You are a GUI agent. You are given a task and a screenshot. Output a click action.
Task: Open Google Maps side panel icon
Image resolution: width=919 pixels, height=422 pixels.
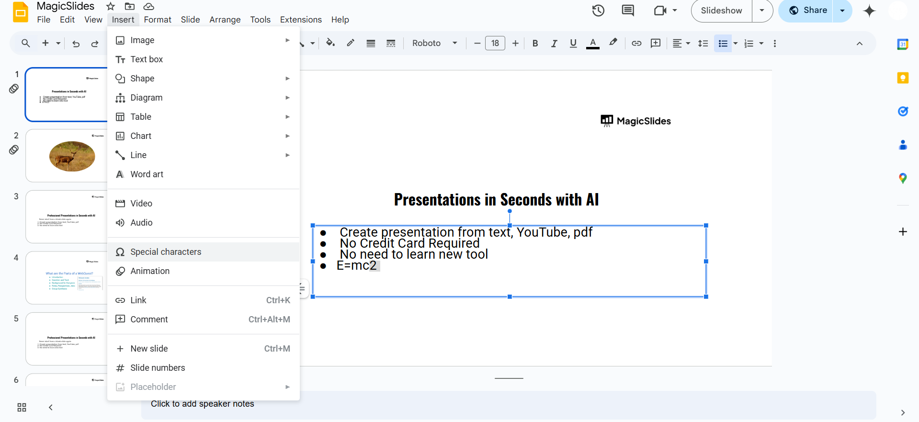point(902,179)
